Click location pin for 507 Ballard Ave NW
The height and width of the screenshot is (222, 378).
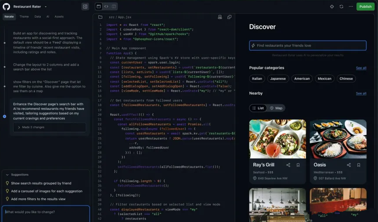(315, 178)
